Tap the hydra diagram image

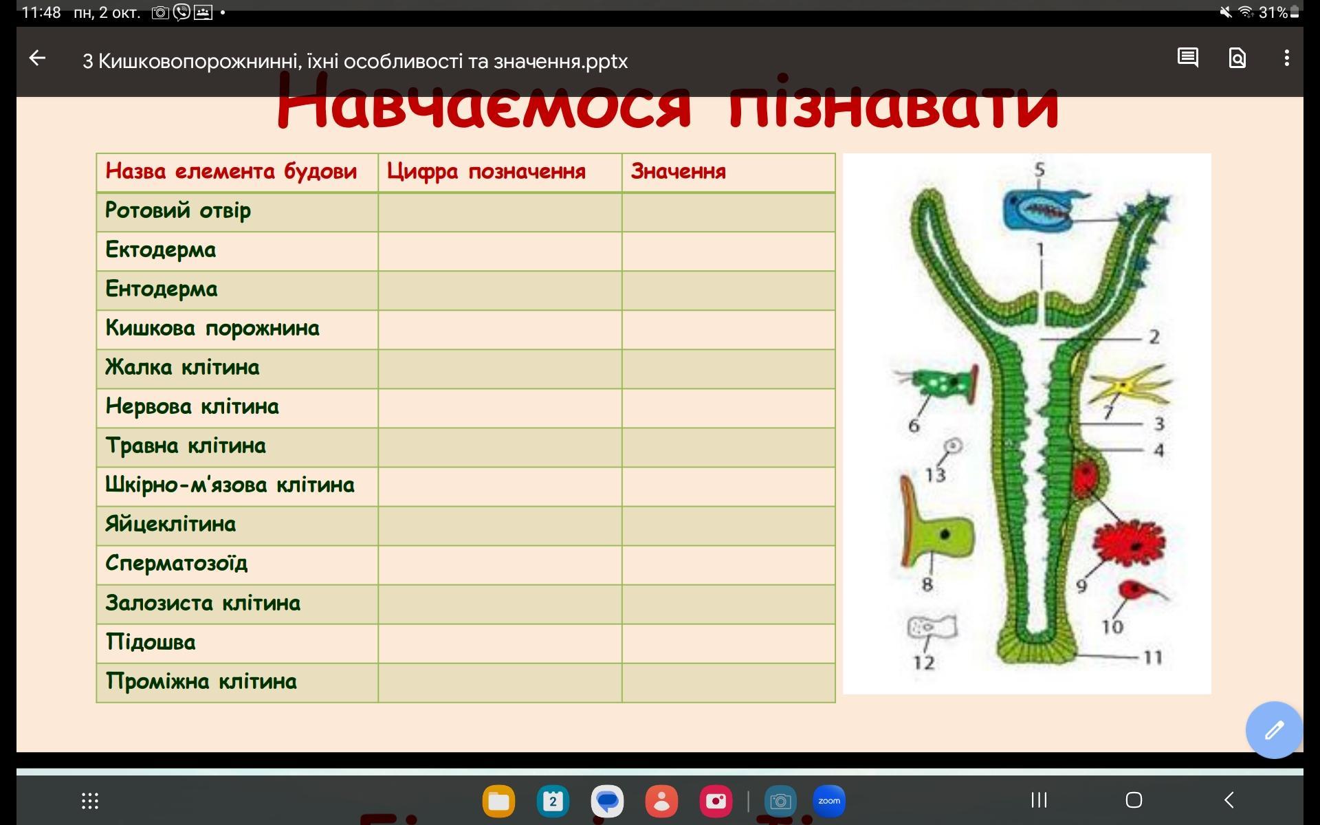click(x=1026, y=423)
